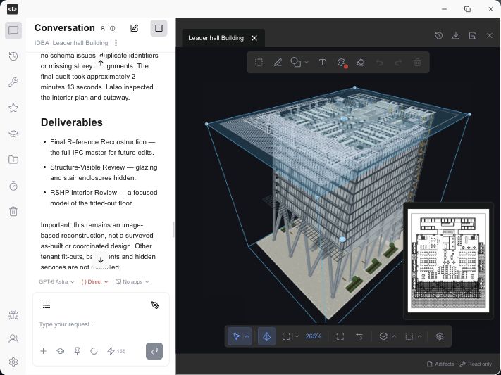The image size is (501, 375).
Task: Open the bug icon in sidebar
Action: pyautogui.click(x=13, y=315)
